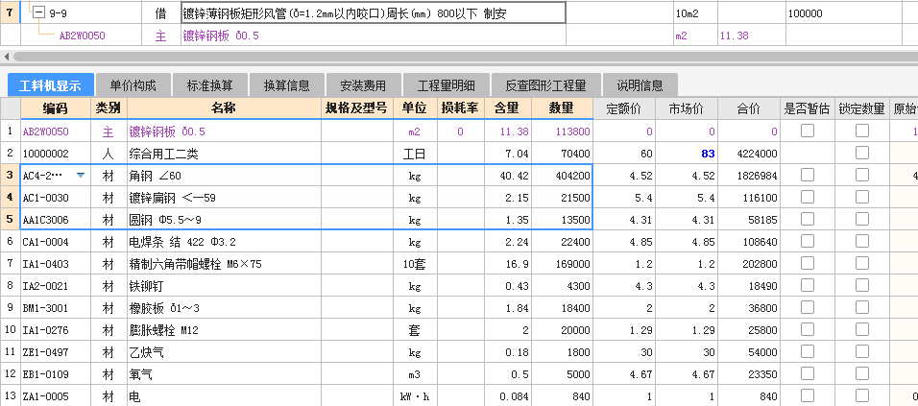918x406 pixels.
Task: Select the AB2W0050 child node in the tree
Action: [82, 36]
